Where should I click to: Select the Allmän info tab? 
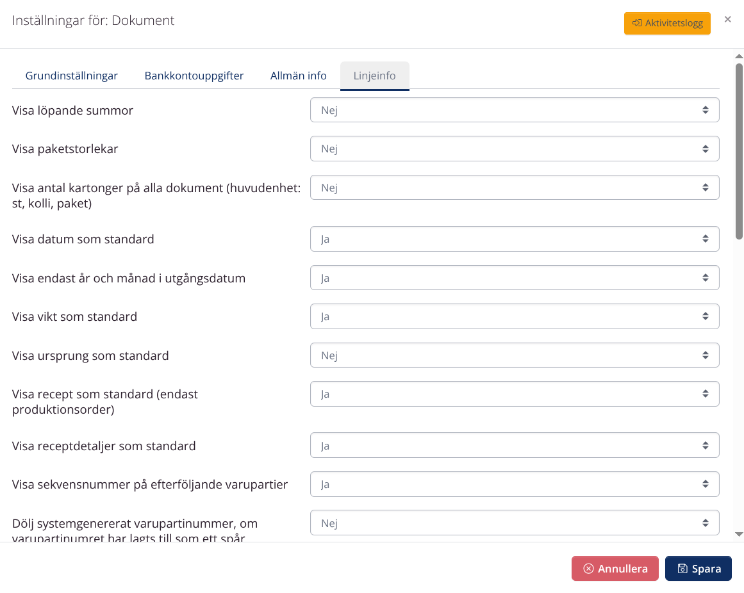coord(298,76)
